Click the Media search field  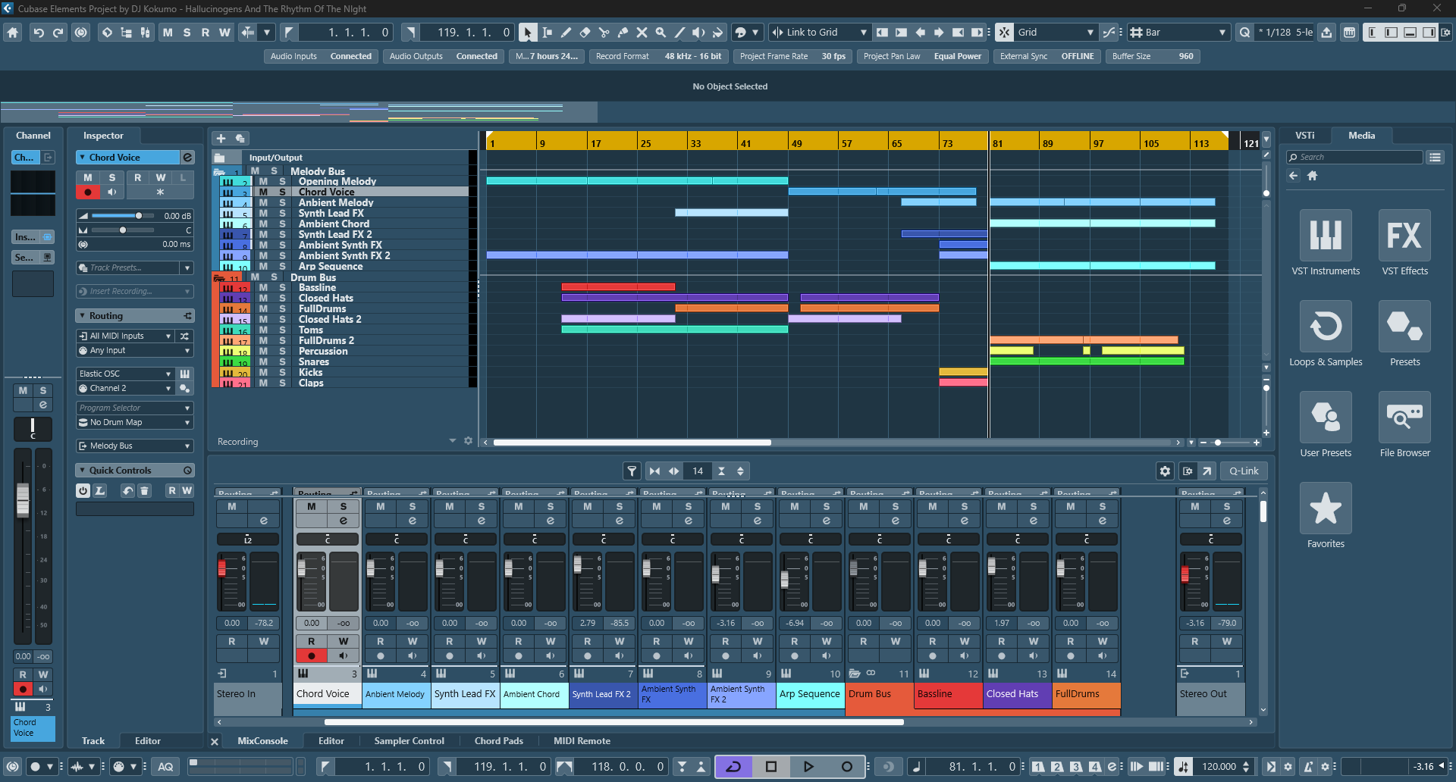click(x=1354, y=158)
